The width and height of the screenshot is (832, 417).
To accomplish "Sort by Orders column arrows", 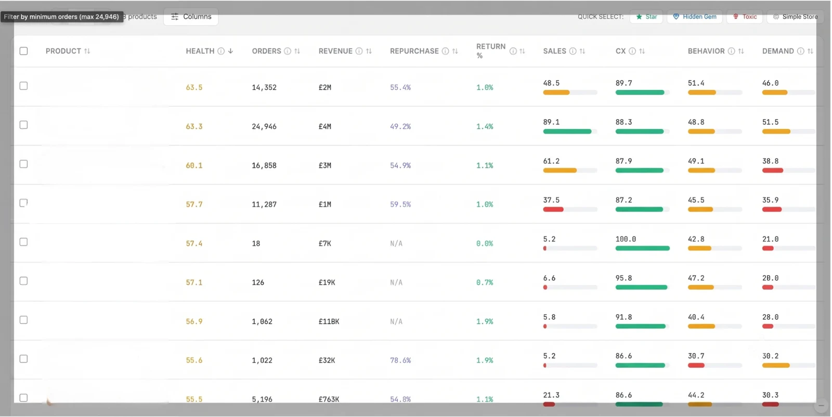I will point(297,51).
